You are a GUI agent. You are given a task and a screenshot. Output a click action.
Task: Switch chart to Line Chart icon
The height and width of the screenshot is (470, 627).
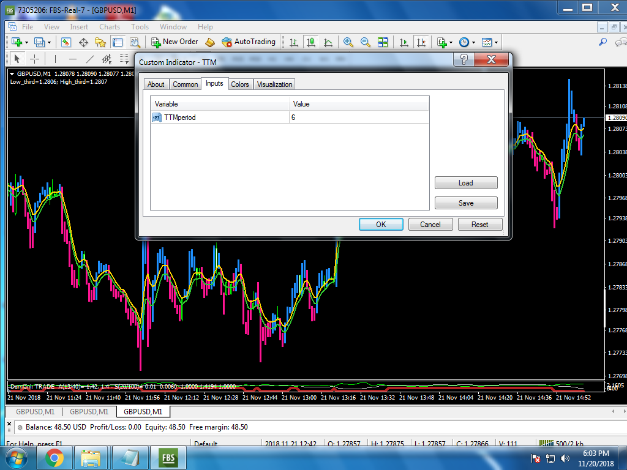click(x=328, y=42)
